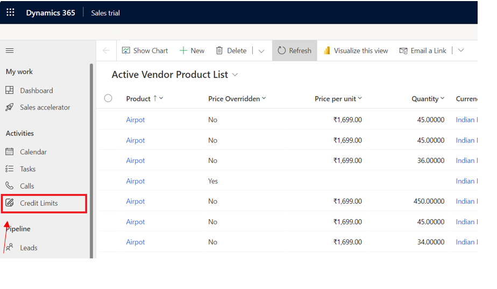497x289 pixels.
Task: Expand the Active Vendor Product List view selector
Action: coord(235,75)
